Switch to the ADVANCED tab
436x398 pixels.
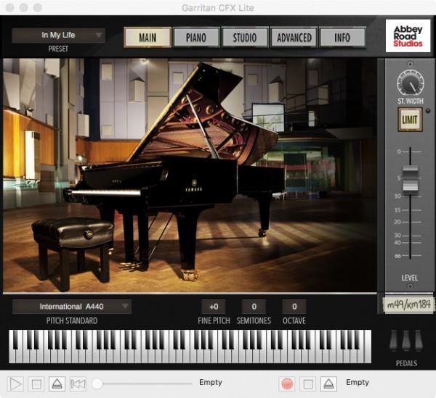294,38
